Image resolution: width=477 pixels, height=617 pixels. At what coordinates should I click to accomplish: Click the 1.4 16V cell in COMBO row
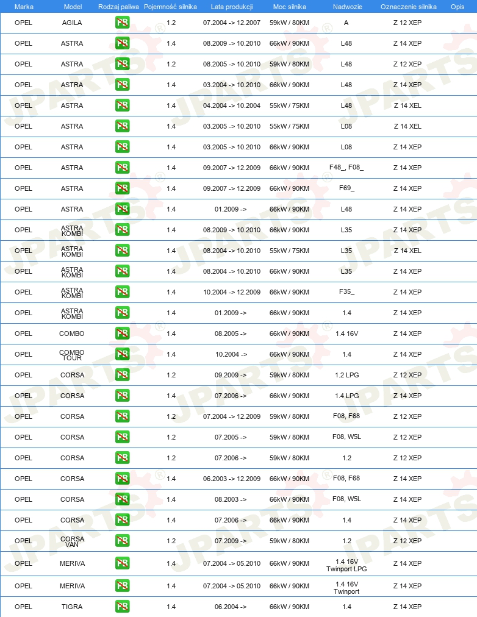pos(346,333)
